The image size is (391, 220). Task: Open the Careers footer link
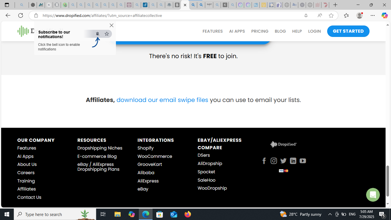pyautogui.click(x=26, y=173)
